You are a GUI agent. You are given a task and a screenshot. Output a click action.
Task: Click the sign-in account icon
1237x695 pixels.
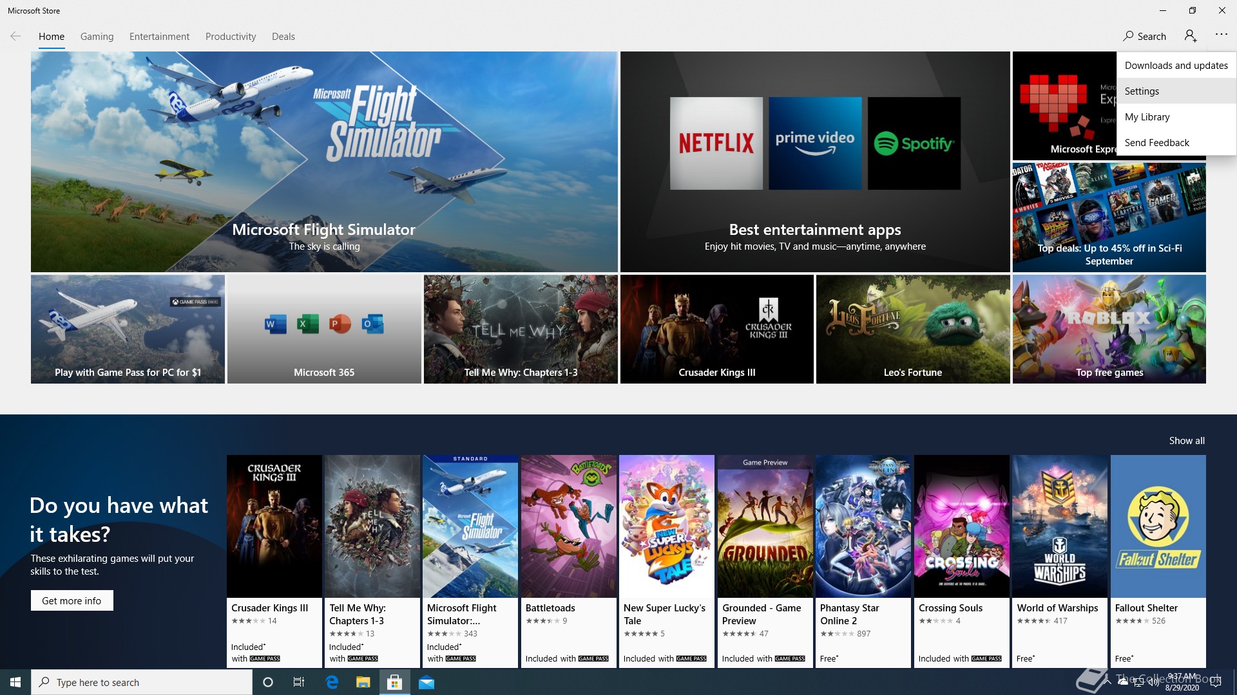[1191, 36]
